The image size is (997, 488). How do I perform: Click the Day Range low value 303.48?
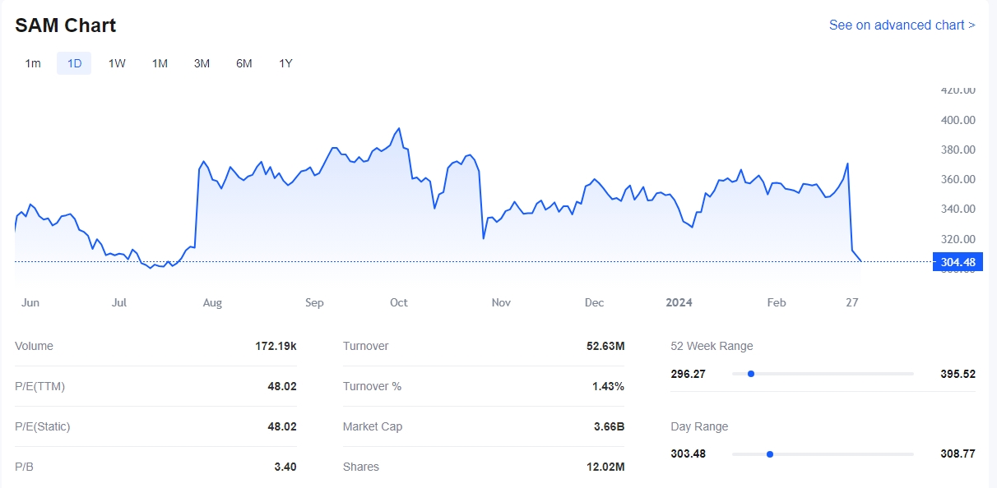click(x=689, y=453)
